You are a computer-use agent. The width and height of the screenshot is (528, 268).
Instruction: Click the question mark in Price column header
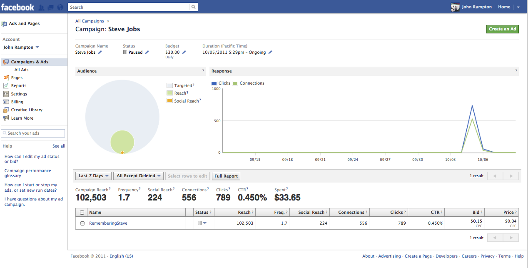pyautogui.click(x=516, y=213)
